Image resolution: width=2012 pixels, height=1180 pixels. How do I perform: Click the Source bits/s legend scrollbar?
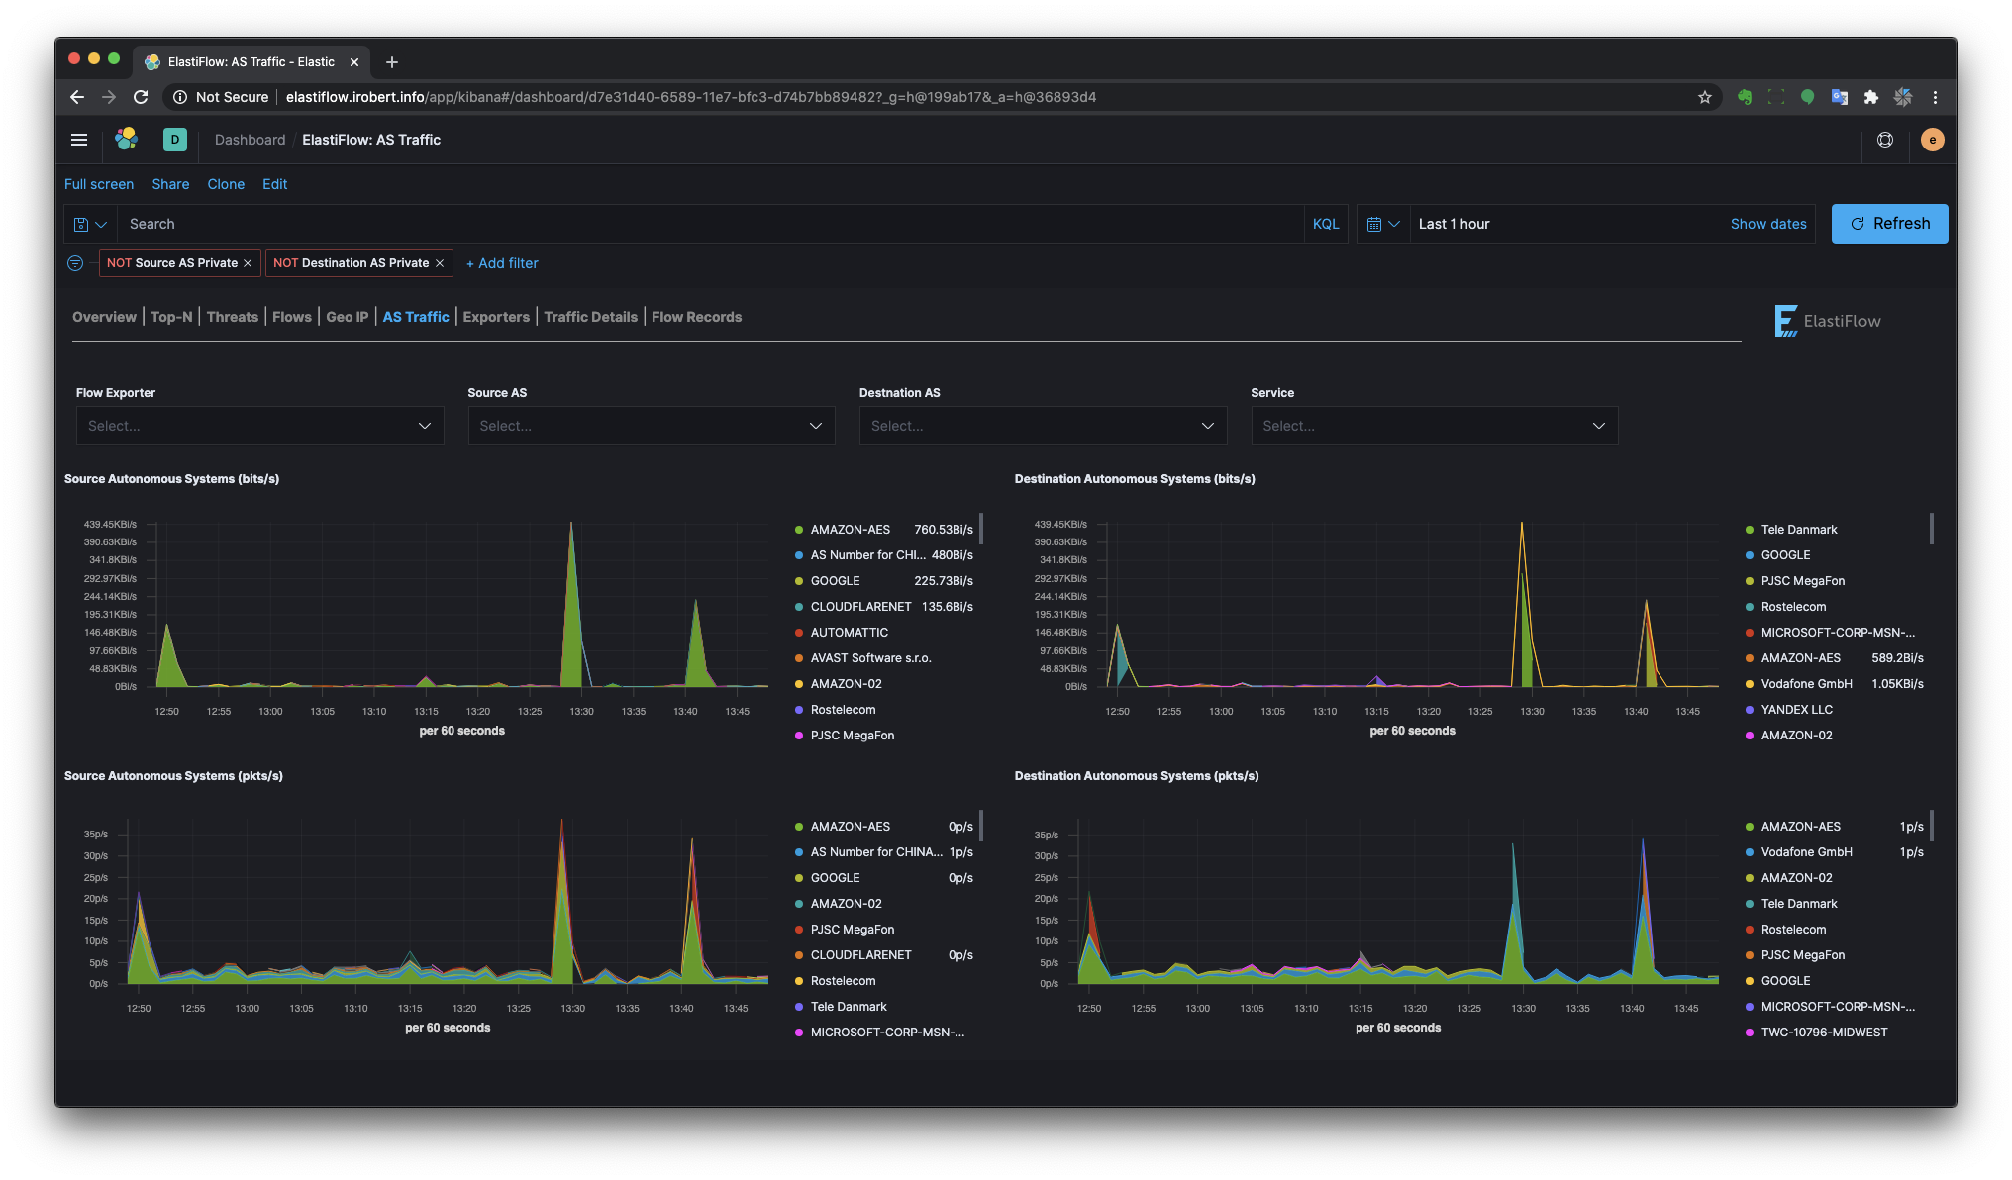981,529
